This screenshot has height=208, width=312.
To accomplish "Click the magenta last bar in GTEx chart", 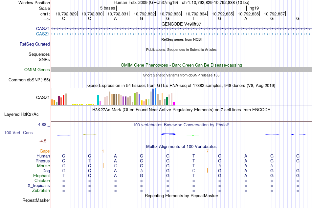I will (174, 104).
